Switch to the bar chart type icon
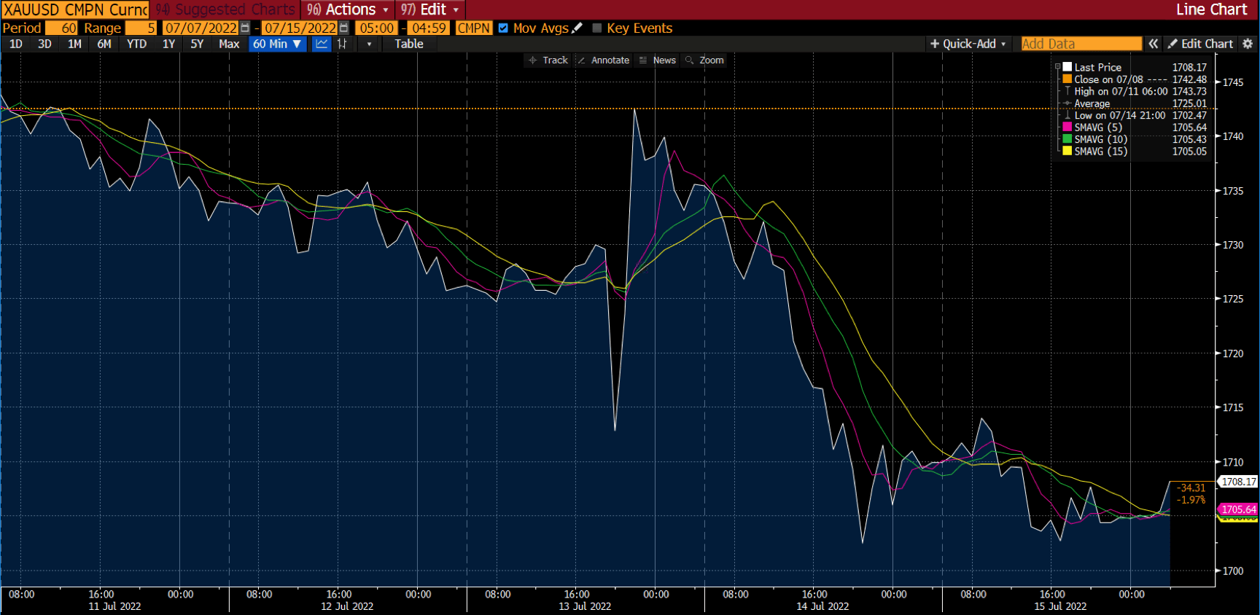This screenshot has height=615, width=1260. pos(342,44)
